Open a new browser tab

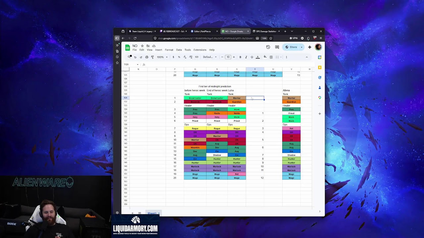[285, 31]
